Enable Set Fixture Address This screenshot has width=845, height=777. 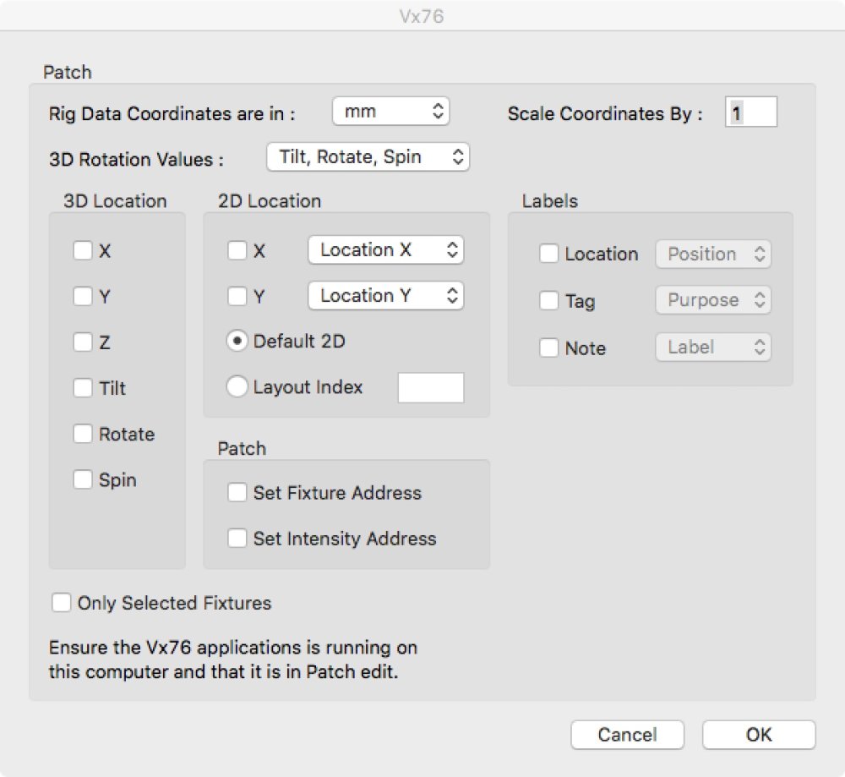tap(237, 492)
